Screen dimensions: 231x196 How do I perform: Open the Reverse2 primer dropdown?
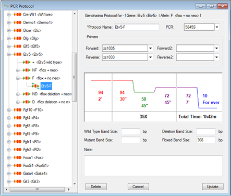[216, 57]
